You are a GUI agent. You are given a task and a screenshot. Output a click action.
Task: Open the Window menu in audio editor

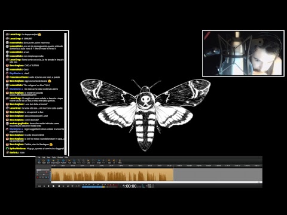[x=60, y=157]
